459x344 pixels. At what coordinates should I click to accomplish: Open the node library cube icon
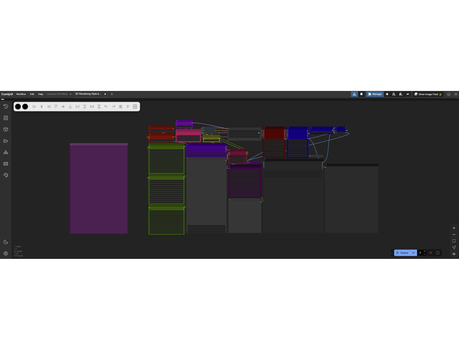tap(6, 129)
